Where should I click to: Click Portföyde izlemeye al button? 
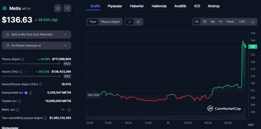[36, 46]
